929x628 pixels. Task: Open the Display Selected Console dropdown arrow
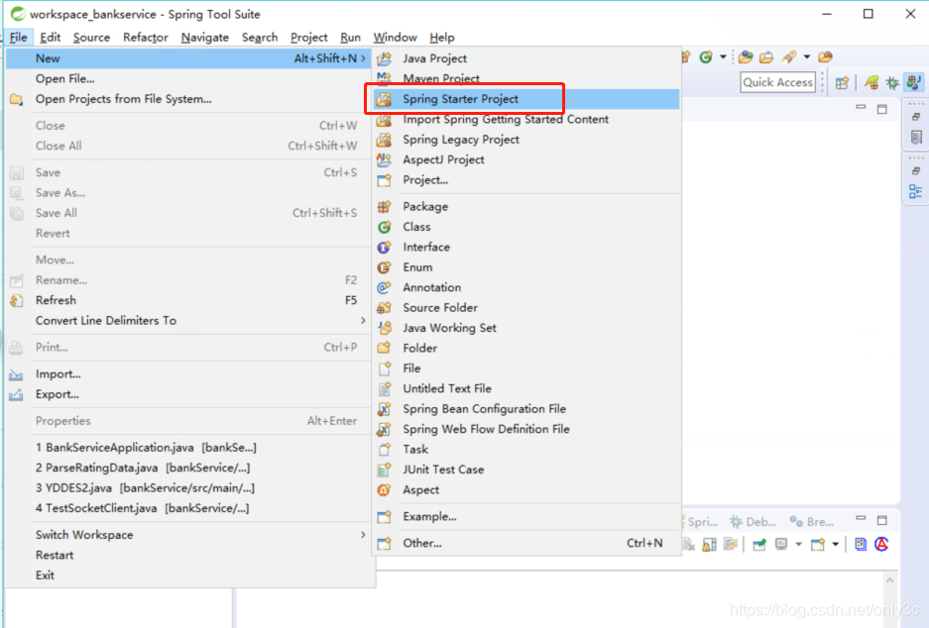pyautogui.click(x=798, y=544)
